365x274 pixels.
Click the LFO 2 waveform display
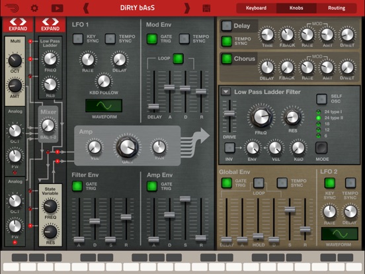click(x=340, y=234)
